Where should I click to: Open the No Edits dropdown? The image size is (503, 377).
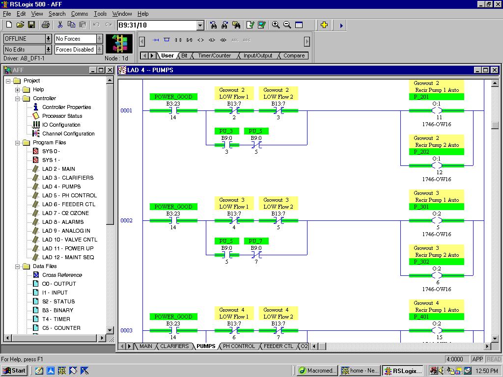[x=48, y=50]
